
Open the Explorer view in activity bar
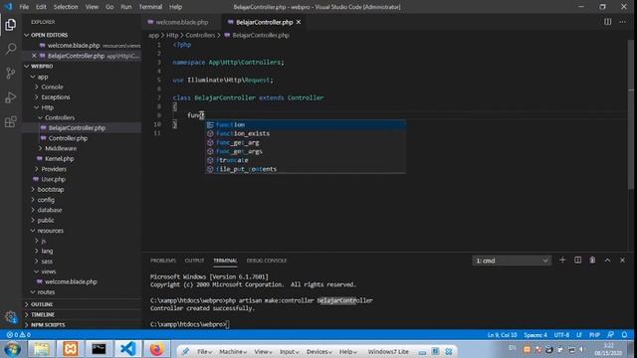(11, 25)
